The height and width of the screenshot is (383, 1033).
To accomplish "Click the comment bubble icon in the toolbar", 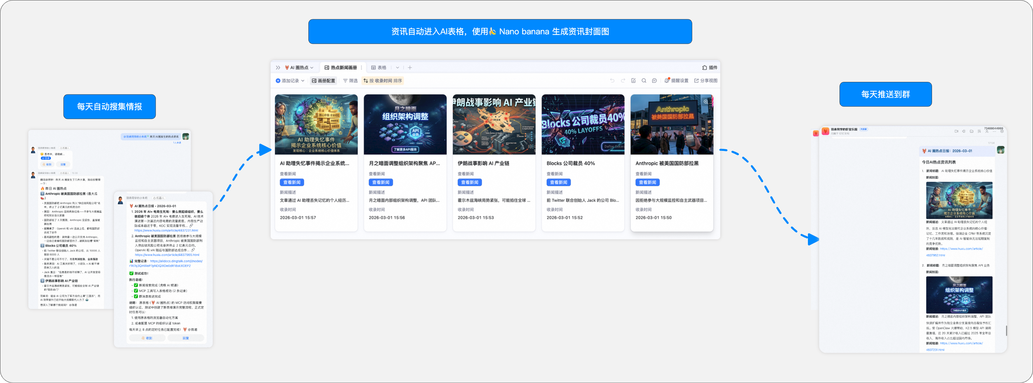I will pyautogui.click(x=655, y=81).
